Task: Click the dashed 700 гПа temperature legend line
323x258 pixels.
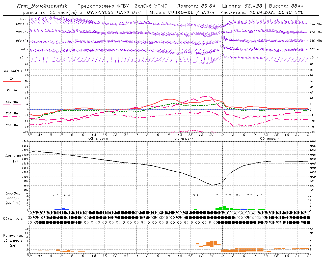Action: tap(11, 116)
